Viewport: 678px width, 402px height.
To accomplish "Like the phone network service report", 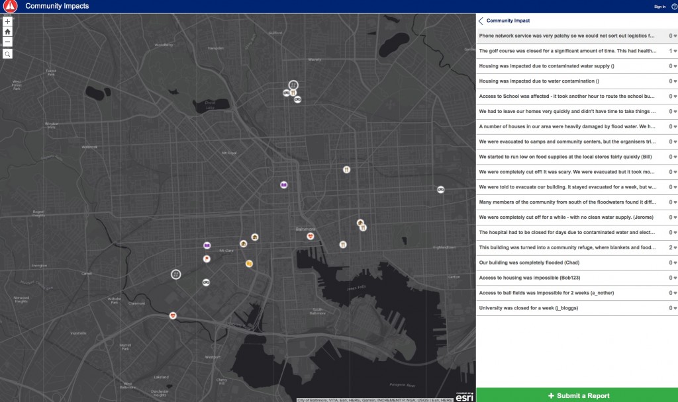I will pos(675,36).
